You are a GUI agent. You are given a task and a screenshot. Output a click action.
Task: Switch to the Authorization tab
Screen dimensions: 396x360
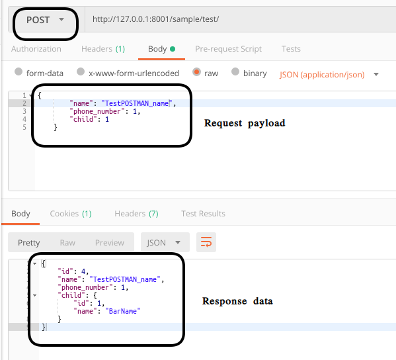pyautogui.click(x=36, y=49)
